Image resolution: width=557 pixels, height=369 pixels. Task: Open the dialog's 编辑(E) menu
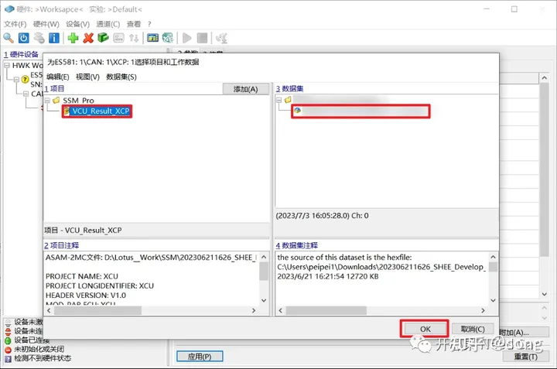tap(58, 77)
